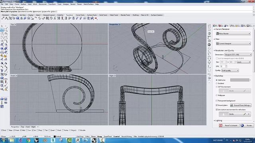Screen dimensions: 255x143
Task: Open the pixels unit dropdown
Action: [243, 62]
